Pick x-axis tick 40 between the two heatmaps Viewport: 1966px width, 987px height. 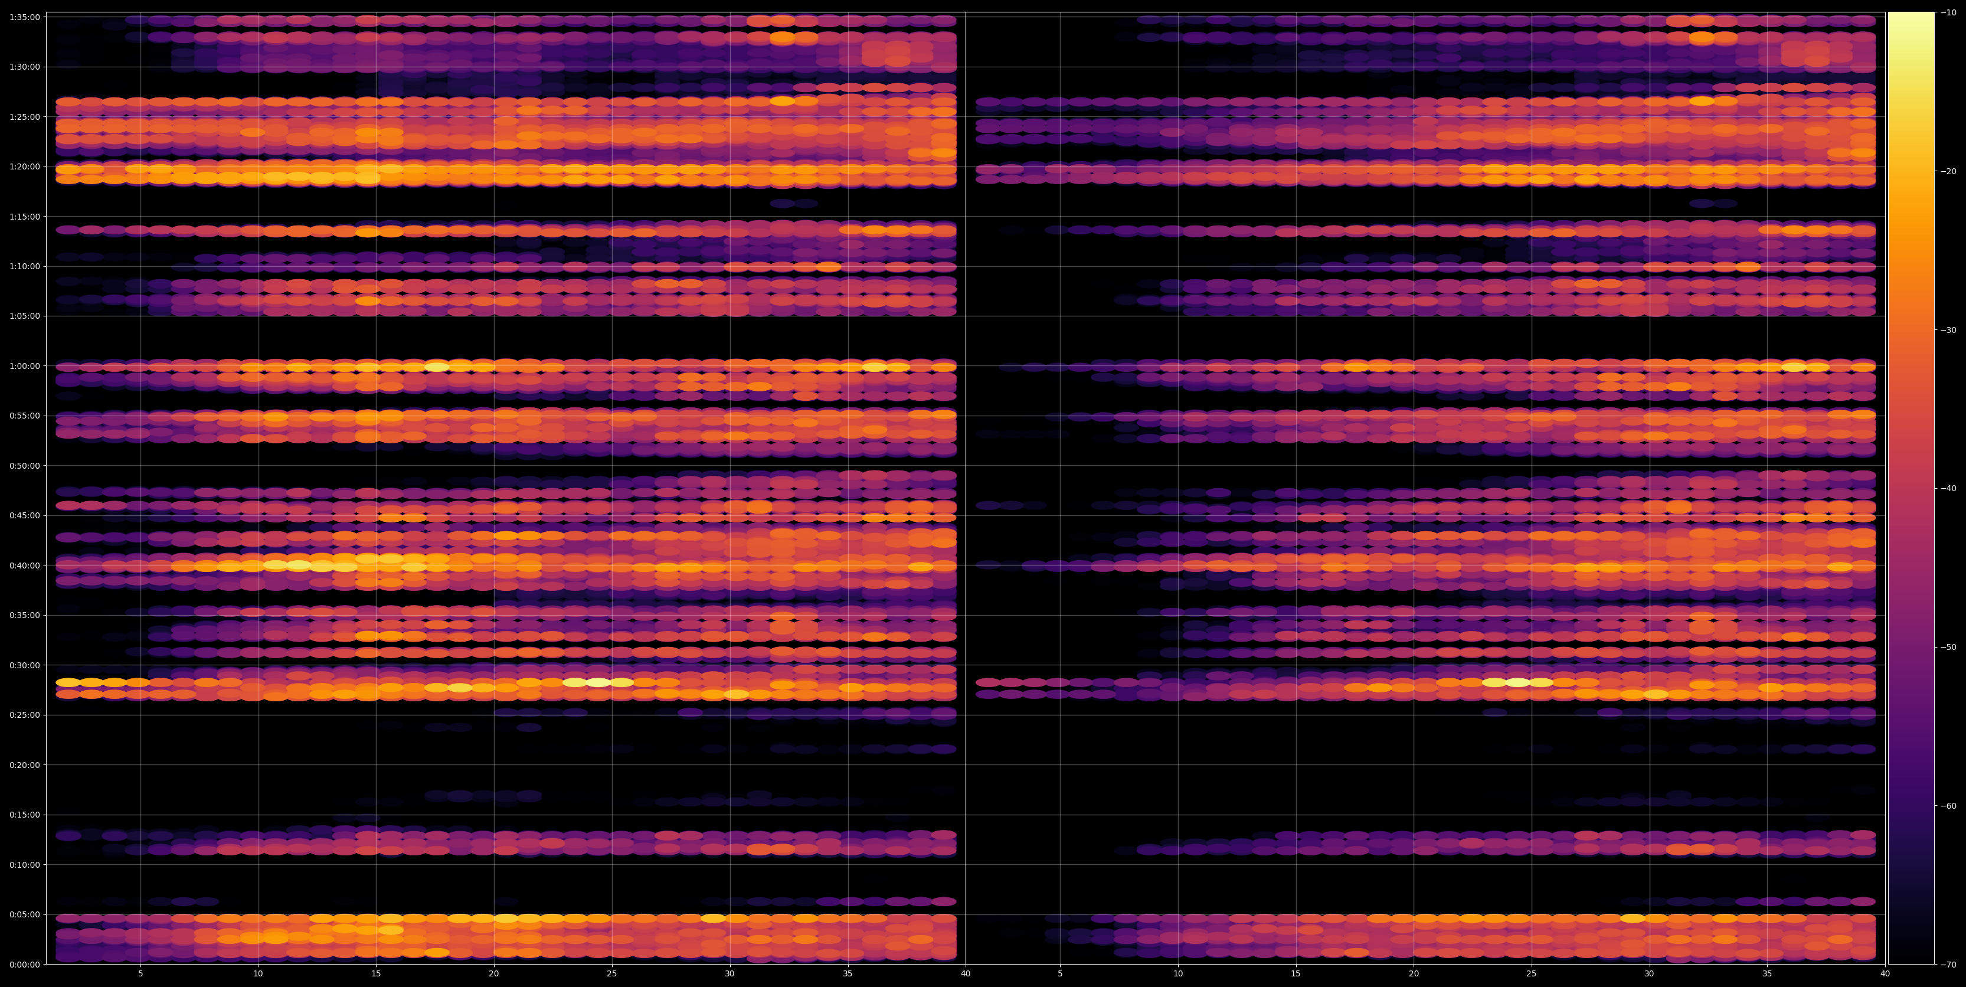(966, 974)
